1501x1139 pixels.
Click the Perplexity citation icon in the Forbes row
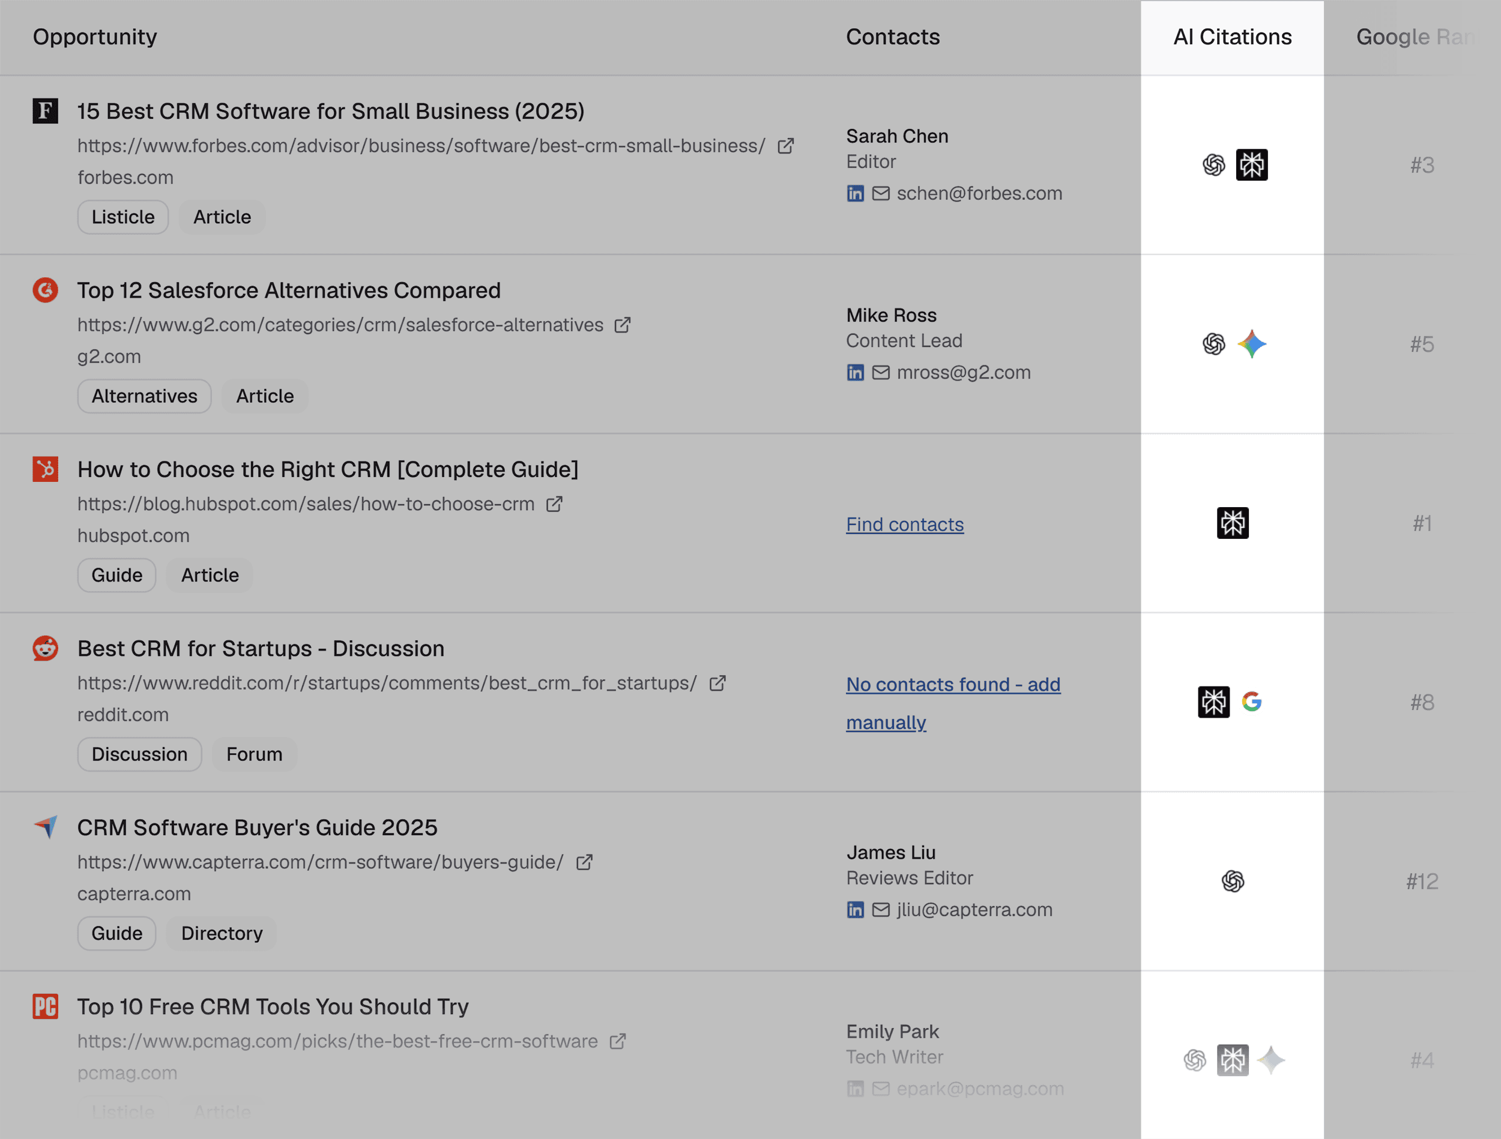[1252, 165]
